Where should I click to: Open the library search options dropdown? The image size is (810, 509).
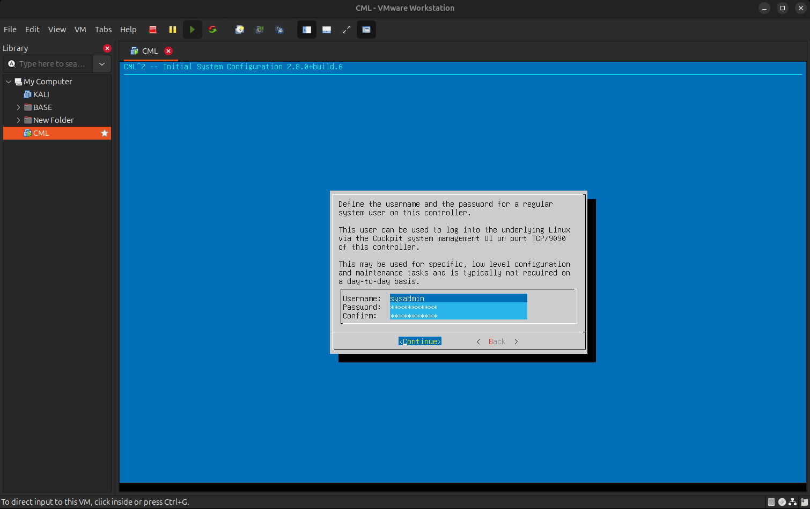point(102,64)
